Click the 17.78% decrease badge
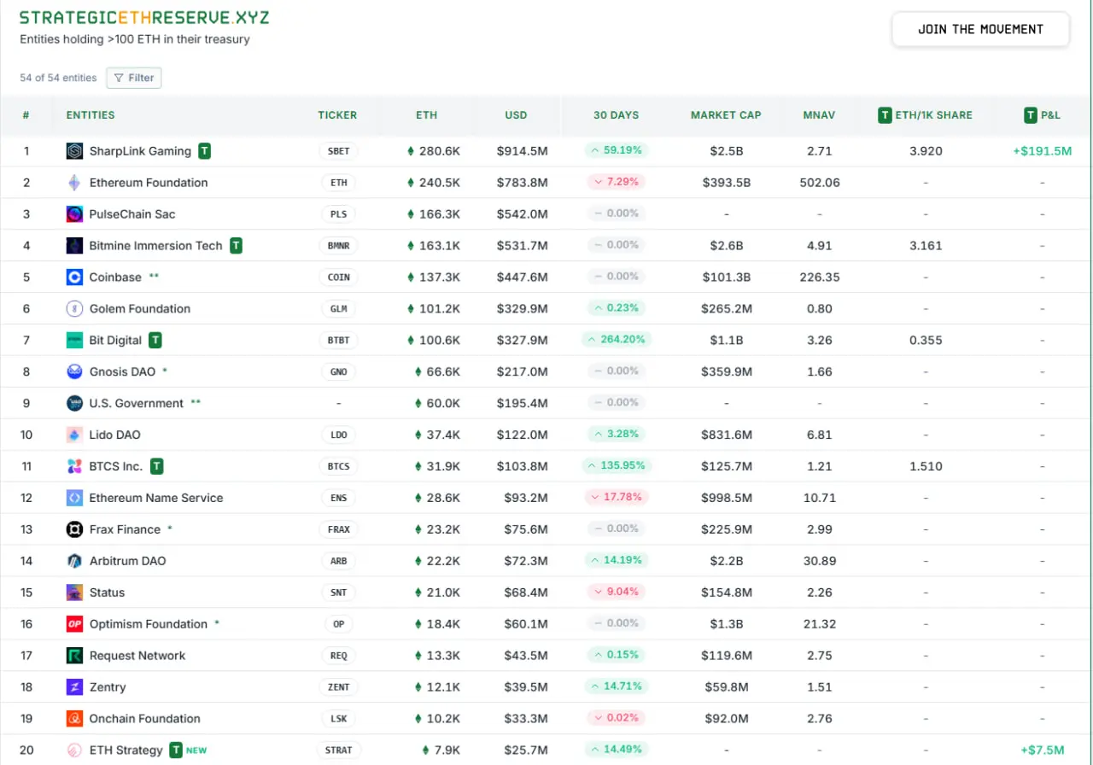Screen dimensions: 1093x765 click(616, 497)
